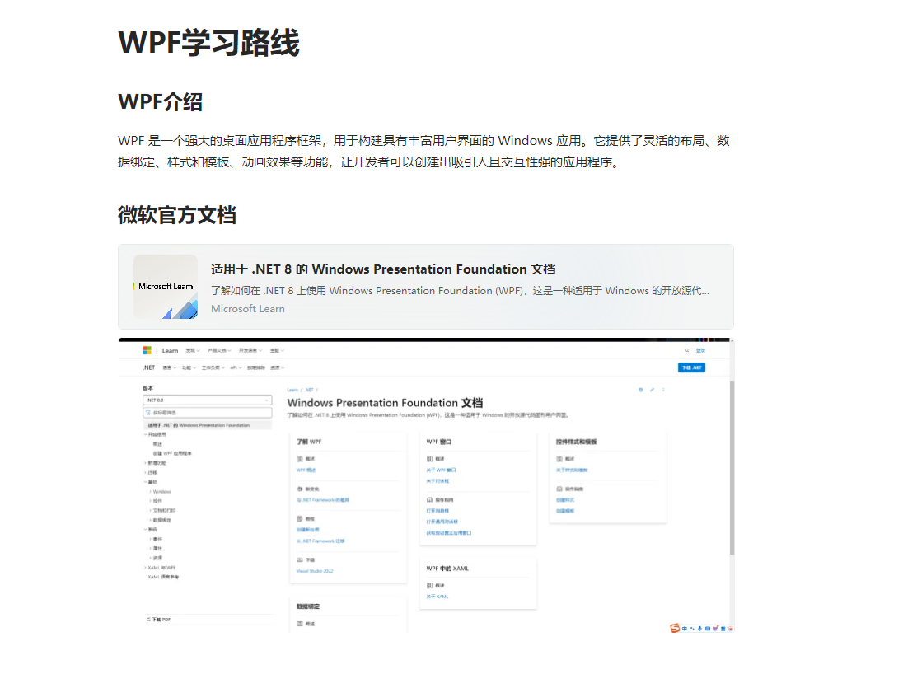Select 'XAML 语言参考' in the tree

point(163,577)
